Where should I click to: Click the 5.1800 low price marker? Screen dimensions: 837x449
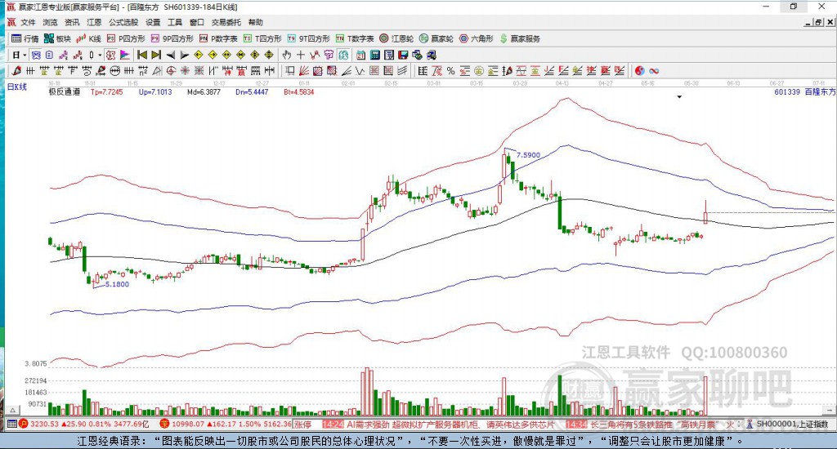(x=117, y=284)
